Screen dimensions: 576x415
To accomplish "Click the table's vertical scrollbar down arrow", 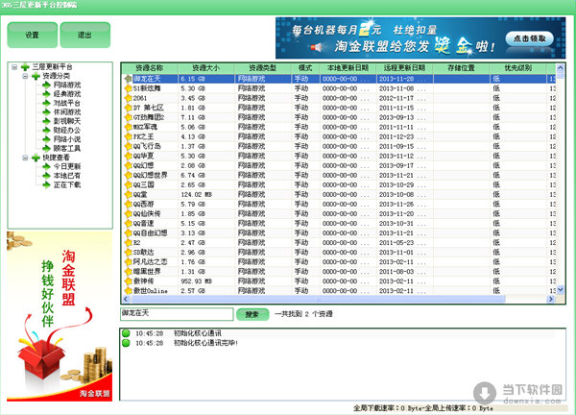I will coord(561,290).
